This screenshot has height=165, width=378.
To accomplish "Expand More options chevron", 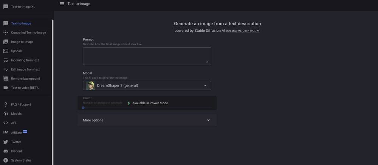I will click(x=209, y=120).
